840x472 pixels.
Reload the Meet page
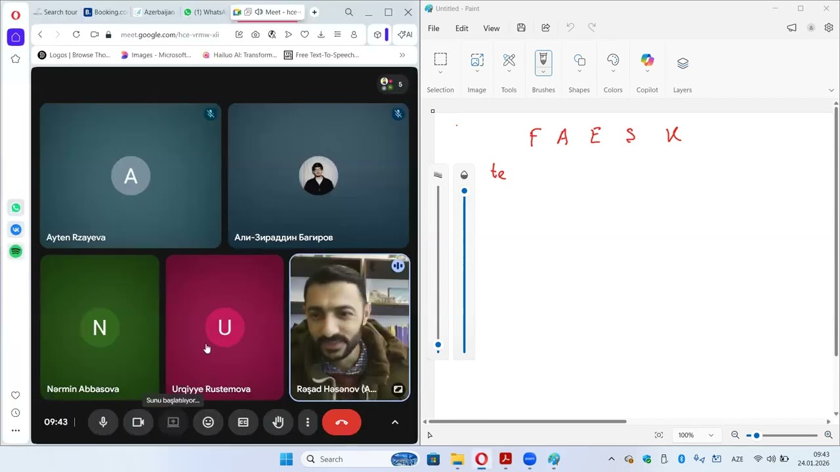point(76,34)
